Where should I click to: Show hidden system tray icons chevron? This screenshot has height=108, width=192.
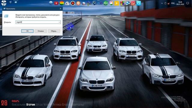click(162, 3)
